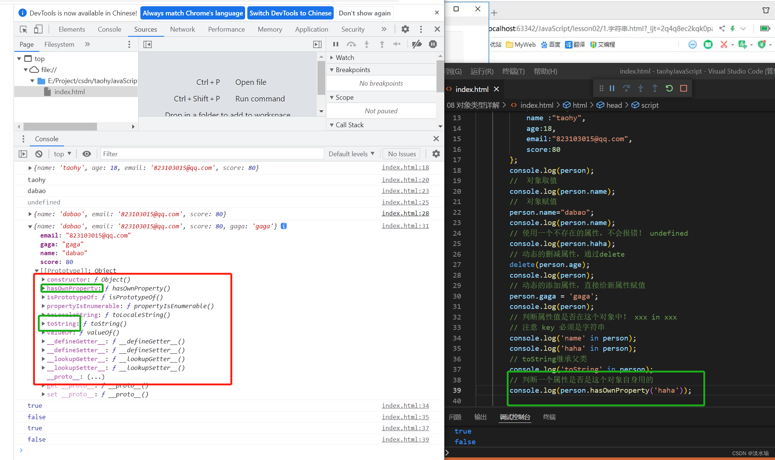Click VS Code step into icon
The height and width of the screenshot is (460, 775).
tap(641, 88)
